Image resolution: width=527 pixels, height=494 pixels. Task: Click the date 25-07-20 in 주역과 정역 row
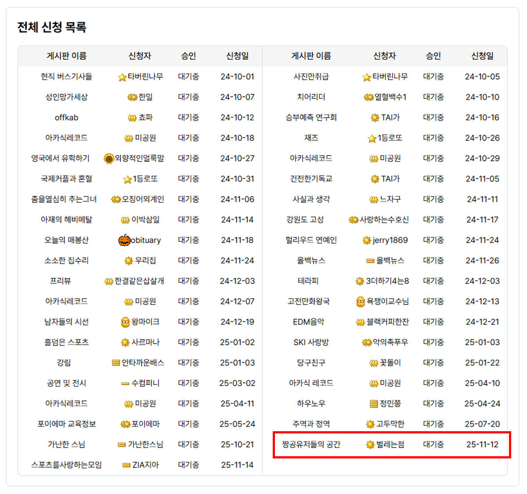click(x=482, y=424)
